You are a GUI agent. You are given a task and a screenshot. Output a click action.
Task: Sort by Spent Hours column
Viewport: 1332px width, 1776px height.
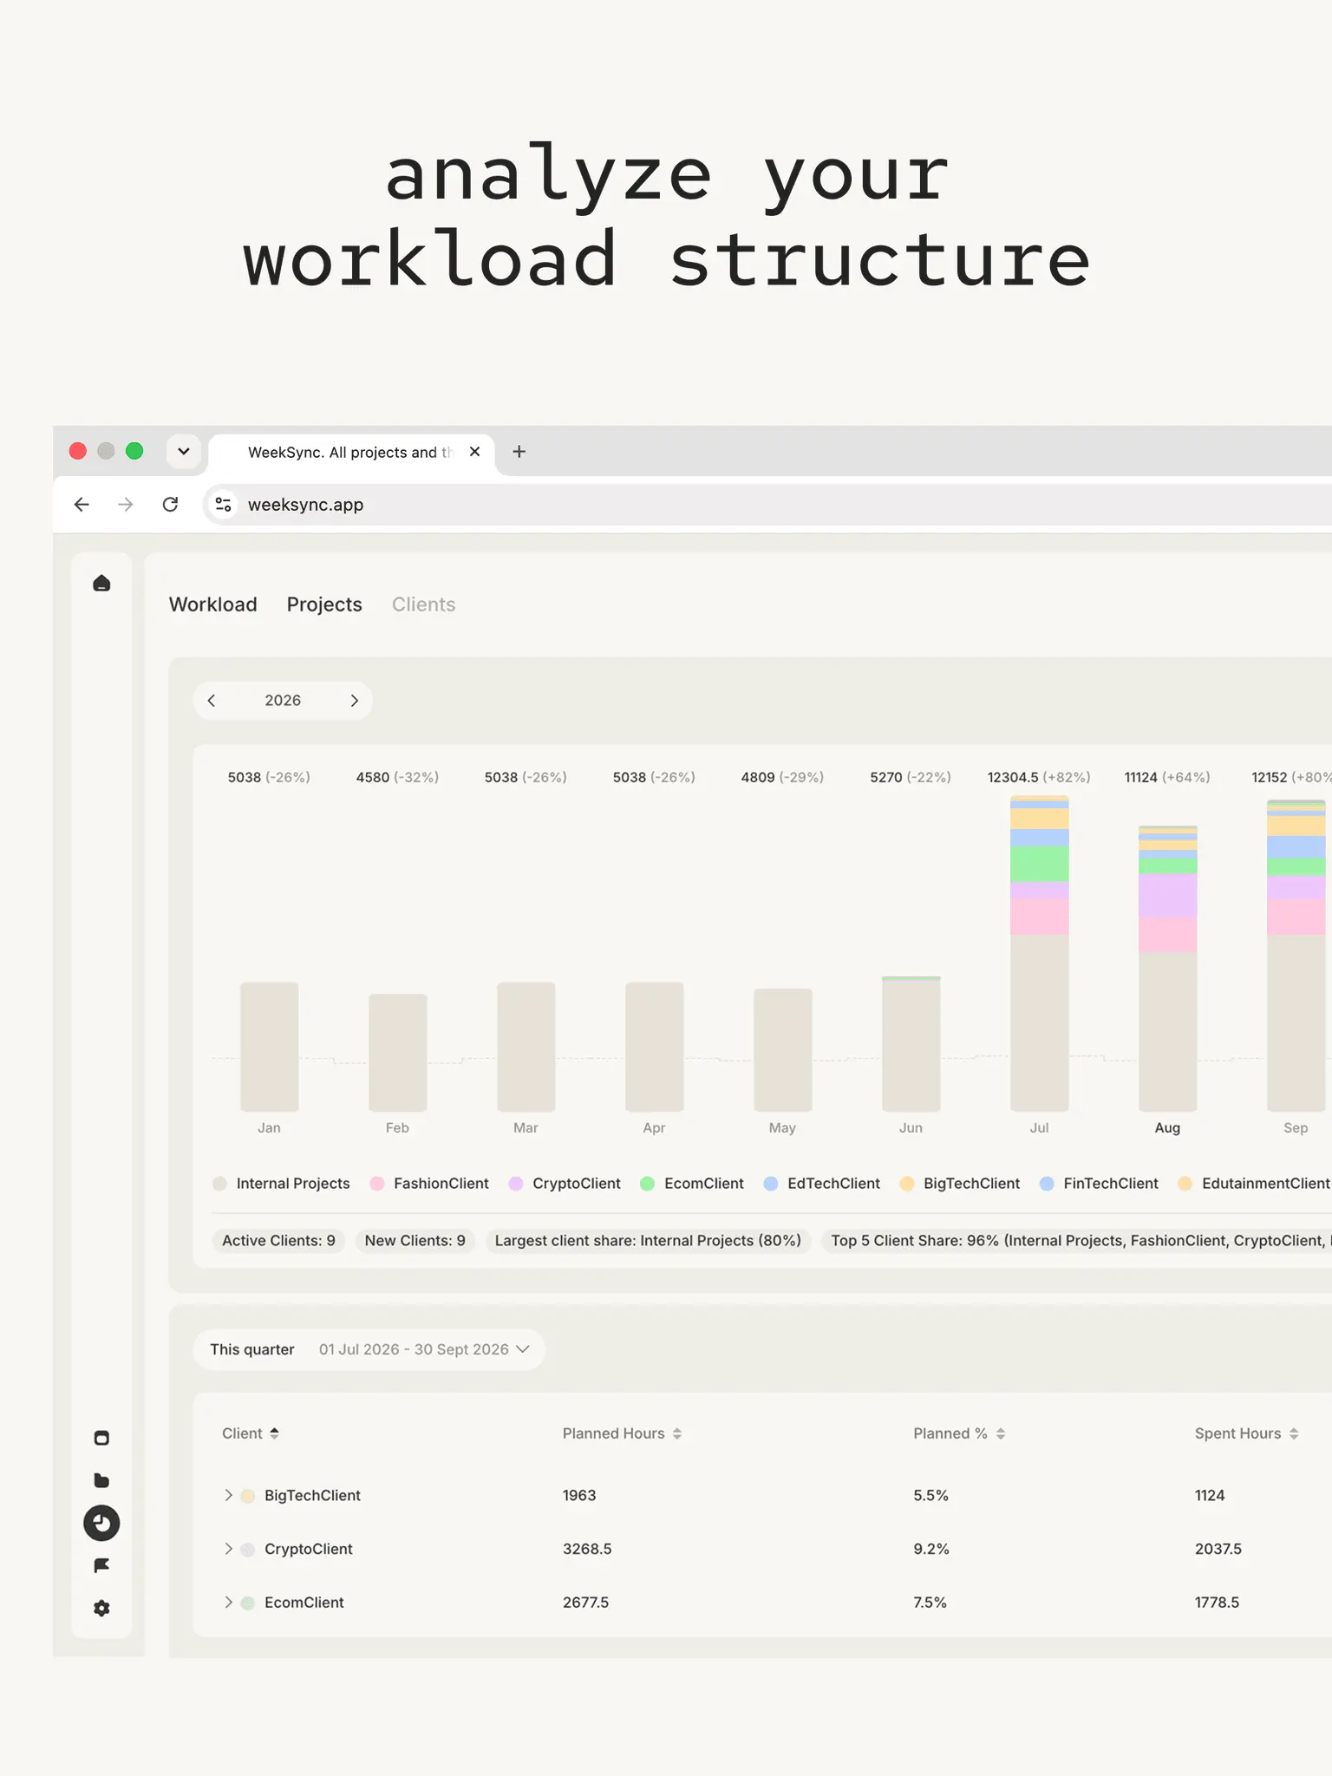[x=1246, y=1433]
